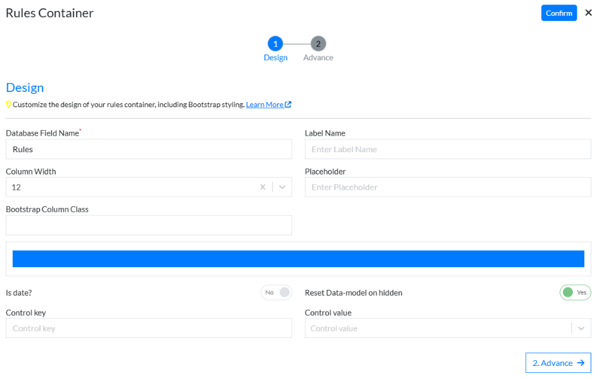
Task: Click the Confirm button
Action: (558, 13)
